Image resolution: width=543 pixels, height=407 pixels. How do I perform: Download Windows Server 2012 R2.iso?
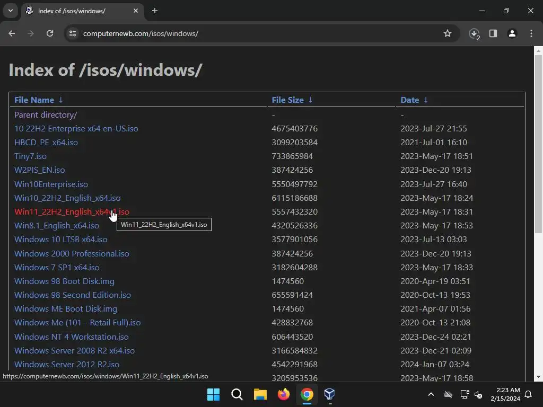point(67,365)
